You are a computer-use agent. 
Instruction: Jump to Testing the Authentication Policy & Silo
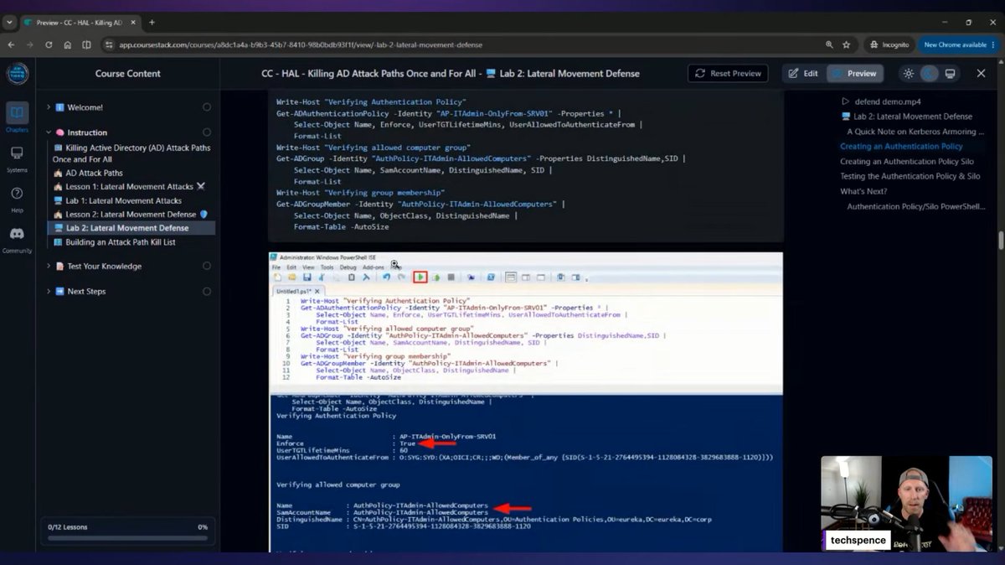pos(910,176)
